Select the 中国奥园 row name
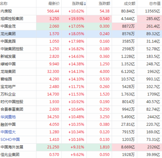Viewport: 162px width, 158px height. (8, 41)
